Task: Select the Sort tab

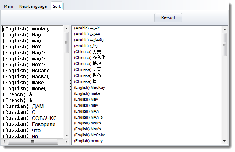Action: pyautogui.click(x=57, y=6)
